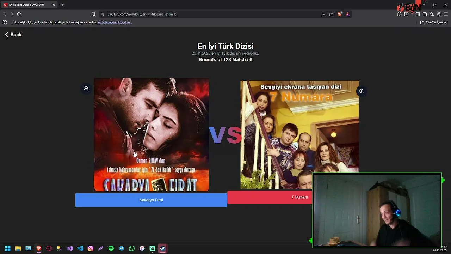This screenshot has width=451, height=254.
Task: Open the Tüm Yer İşaretleri folder
Action: [x=434, y=22]
